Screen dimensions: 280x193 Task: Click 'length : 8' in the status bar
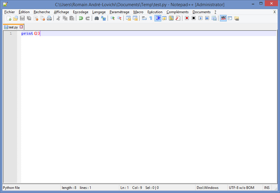click(x=69, y=188)
